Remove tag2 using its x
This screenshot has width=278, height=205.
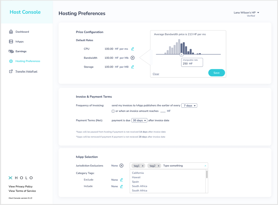tap(159, 166)
